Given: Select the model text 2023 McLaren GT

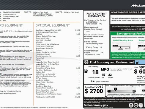Looking at the screenshot, I should (10, 14).
